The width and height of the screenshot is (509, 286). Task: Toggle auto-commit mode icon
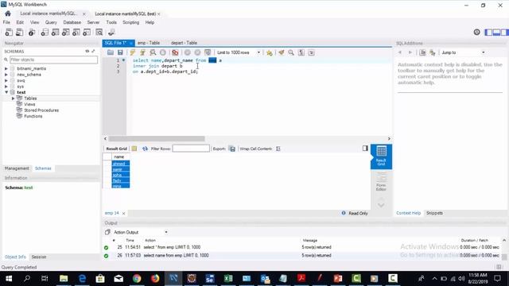tap(208, 52)
